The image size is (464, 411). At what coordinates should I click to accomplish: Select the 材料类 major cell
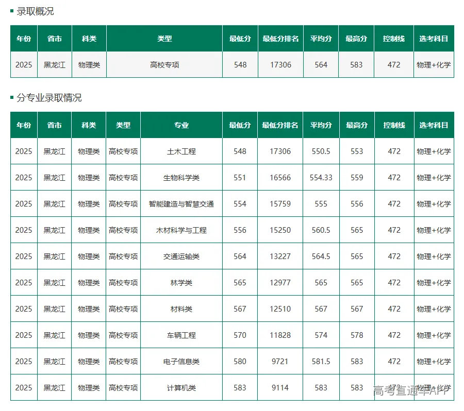click(181, 309)
